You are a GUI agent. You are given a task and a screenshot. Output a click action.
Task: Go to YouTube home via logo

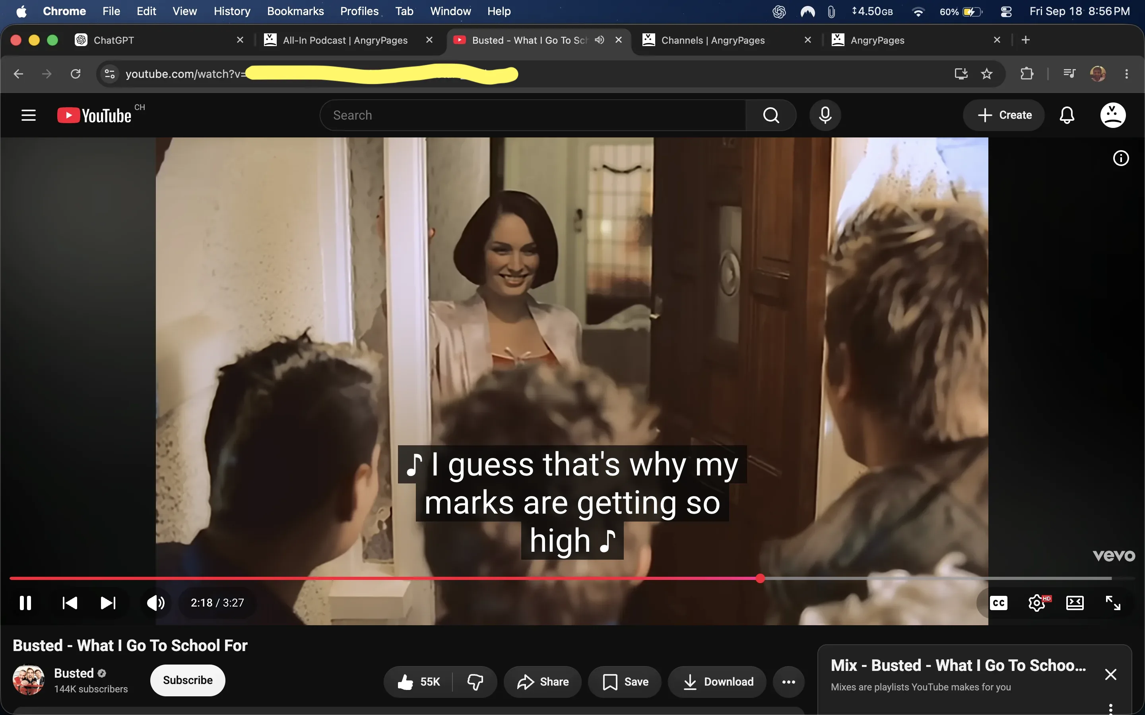point(94,115)
